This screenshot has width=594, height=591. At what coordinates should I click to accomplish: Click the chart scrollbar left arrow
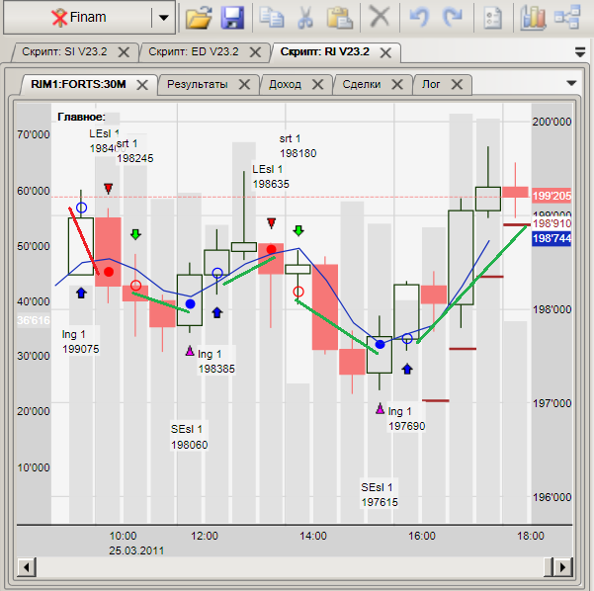[27, 567]
